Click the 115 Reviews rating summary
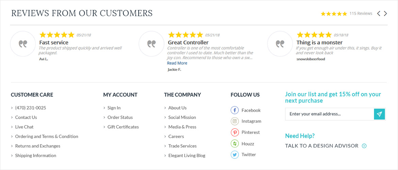The height and width of the screenshot is (170, 398). coord(347,14)
